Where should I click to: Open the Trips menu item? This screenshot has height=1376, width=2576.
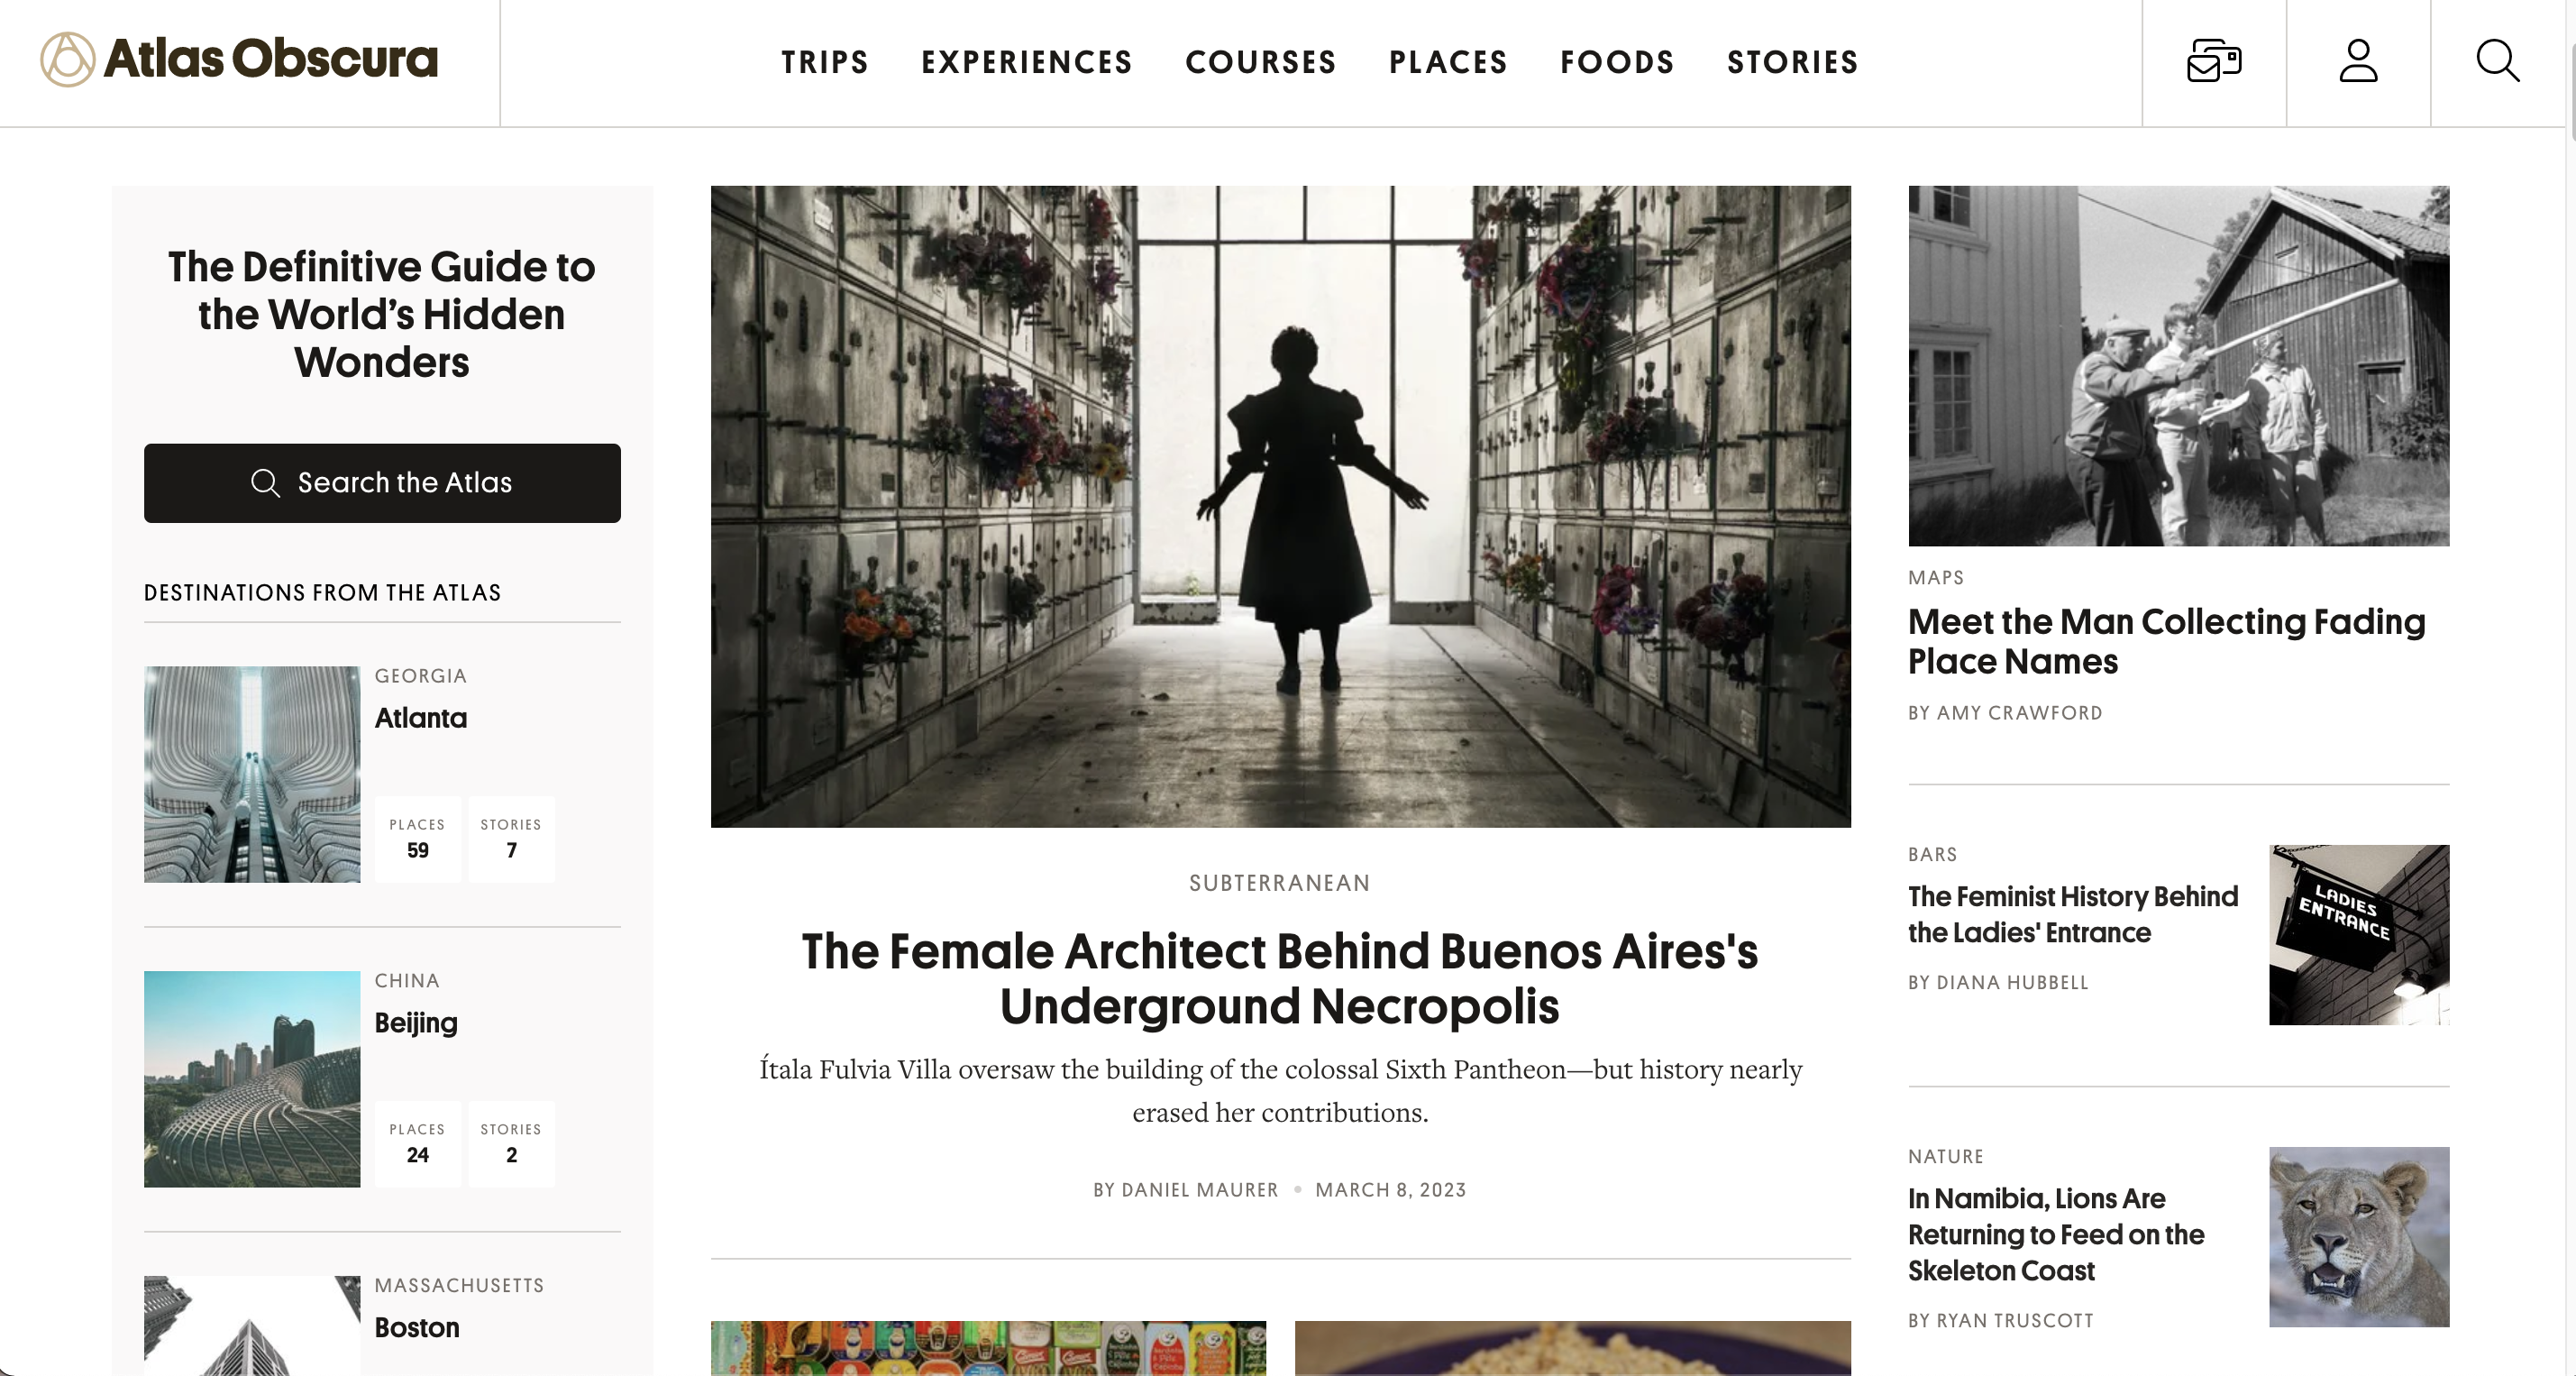(x=825, y=62)
